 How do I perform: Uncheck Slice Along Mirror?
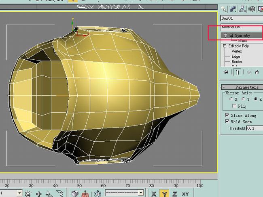(x=227, y=115)
